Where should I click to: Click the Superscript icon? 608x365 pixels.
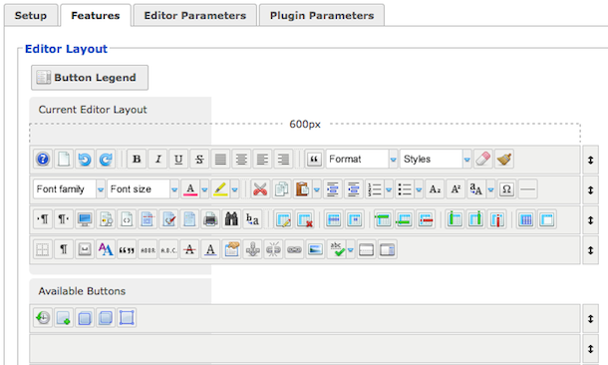click(x=456, y=189)
